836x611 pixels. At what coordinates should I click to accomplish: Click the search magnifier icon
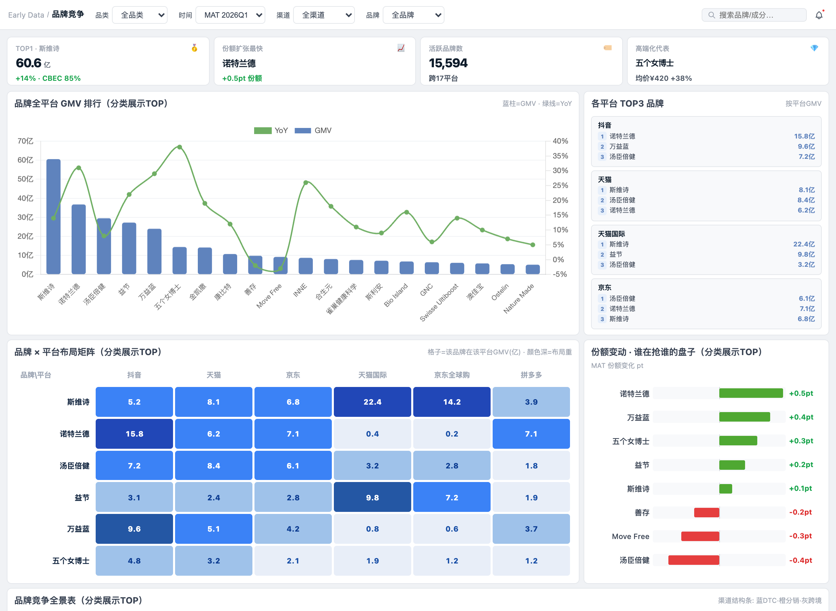[711, 15]
